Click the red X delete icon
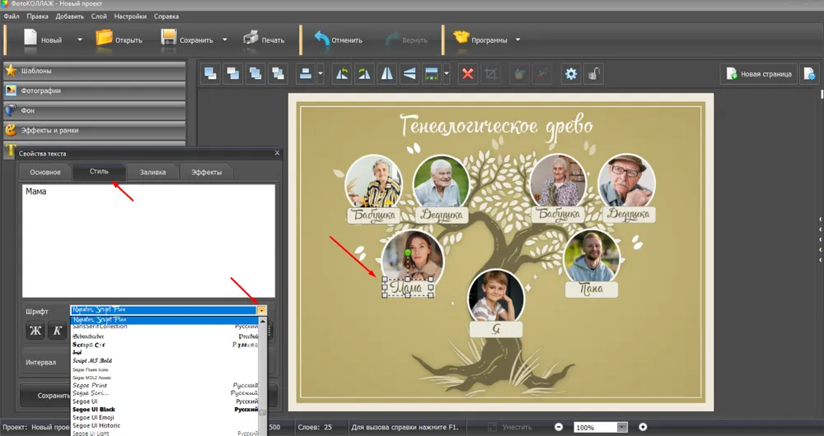The height and width of the screenshot is (436, 824). [x=468, y=74]
